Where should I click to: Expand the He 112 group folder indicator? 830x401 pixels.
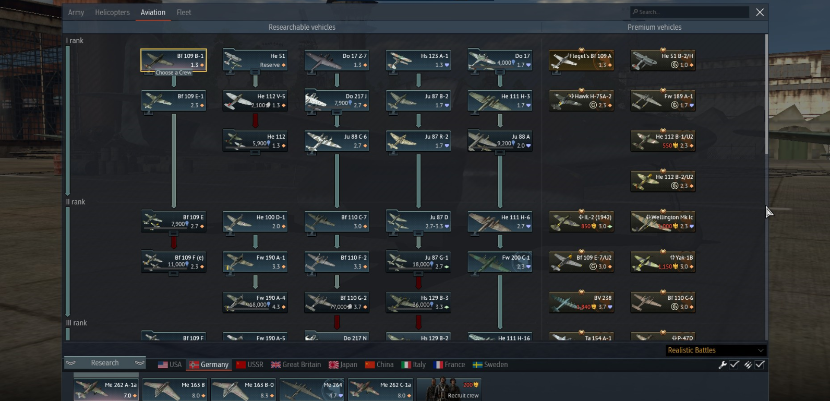point(255,153)
